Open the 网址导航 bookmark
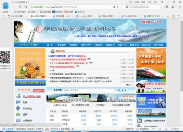The width and height of the screenshot is (183, 132). coord(45,12)
